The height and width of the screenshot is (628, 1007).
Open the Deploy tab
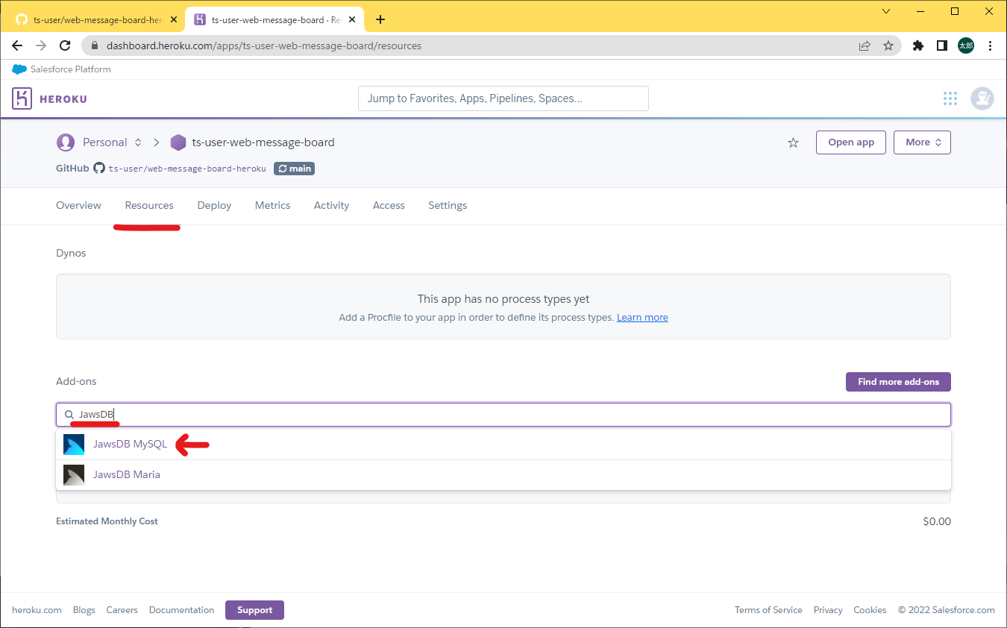(x=214, y=205)
